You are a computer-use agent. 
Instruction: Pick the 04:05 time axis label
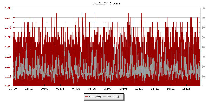pyautogui.click(x=76, y=89)
